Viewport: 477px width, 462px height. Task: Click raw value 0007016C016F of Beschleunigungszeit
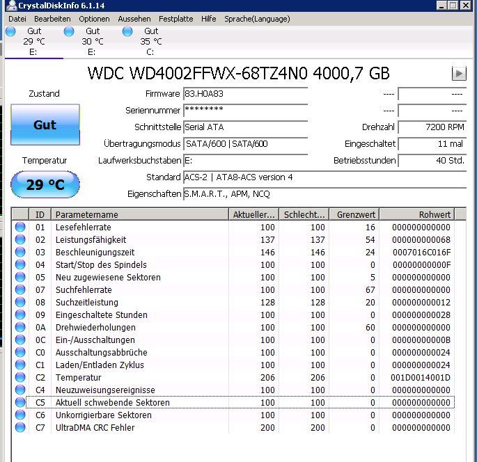point(421,253)
